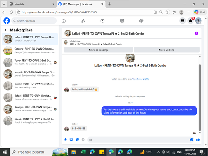Open the Friends icon in top navigation
Viewport: 208px width, 156px height.
(83, 21)
